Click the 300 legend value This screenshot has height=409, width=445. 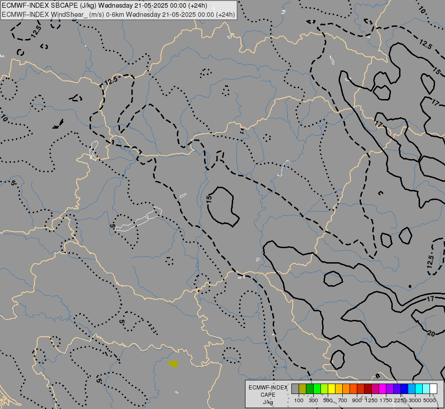[x=313, y=400]
